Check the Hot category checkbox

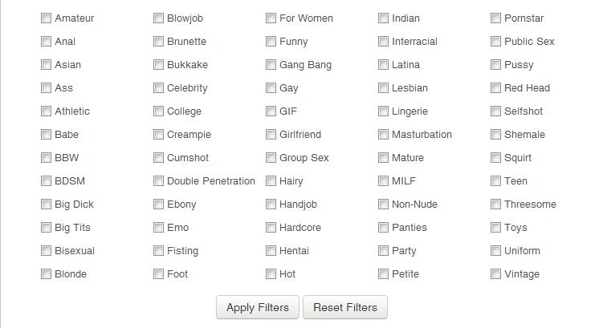[x=271, y=274]
